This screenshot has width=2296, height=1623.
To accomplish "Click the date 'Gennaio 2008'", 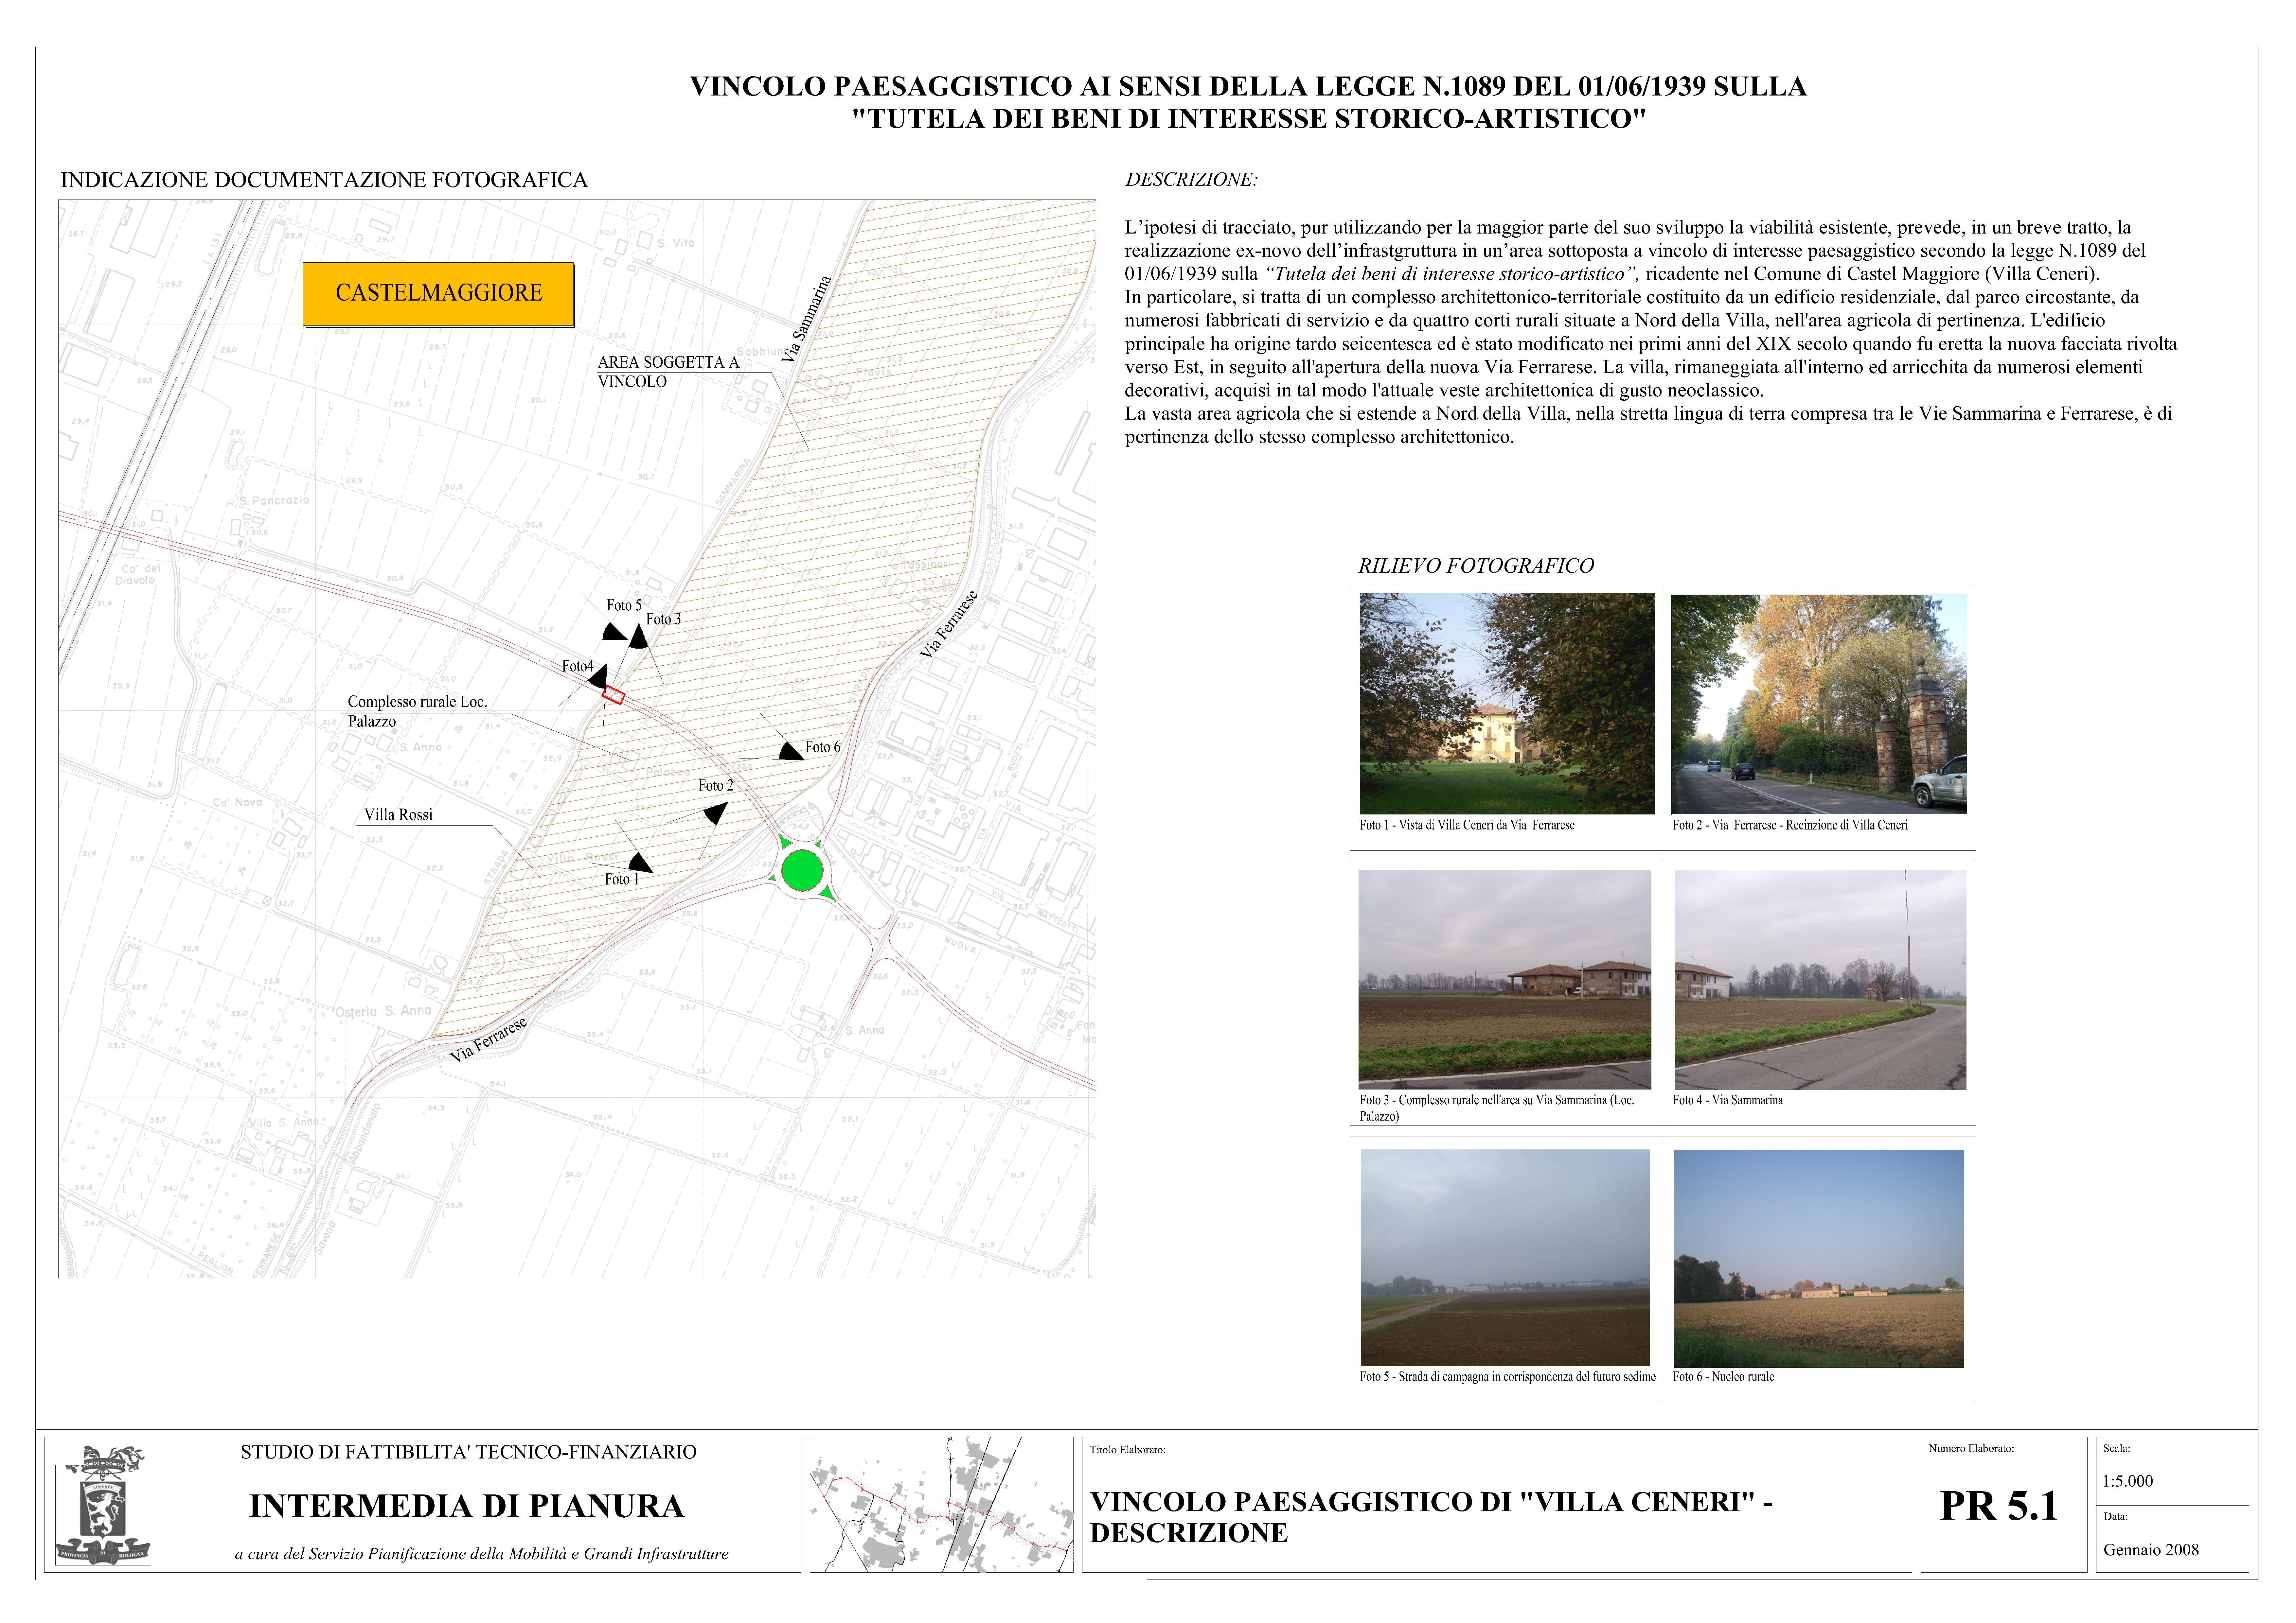I will pos(2151,1550).
